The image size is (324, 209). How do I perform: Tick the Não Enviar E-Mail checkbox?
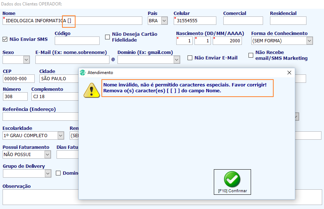(x=190, y=58)
